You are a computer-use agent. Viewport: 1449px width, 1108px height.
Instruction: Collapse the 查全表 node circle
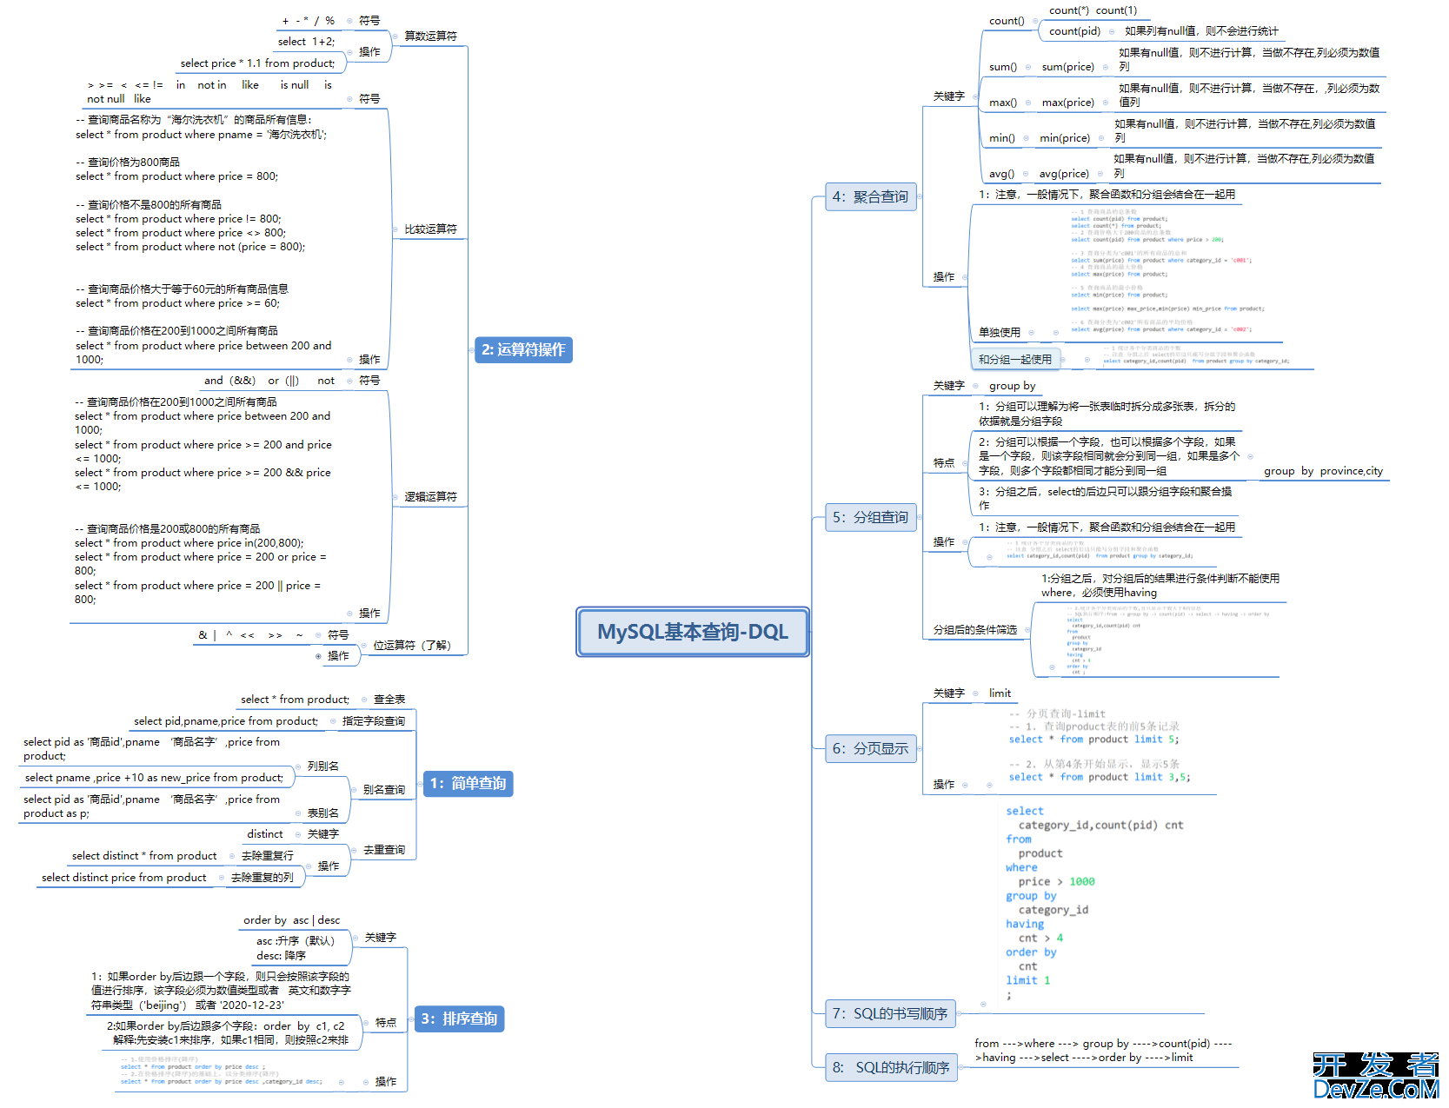click(x=363, y=700)
